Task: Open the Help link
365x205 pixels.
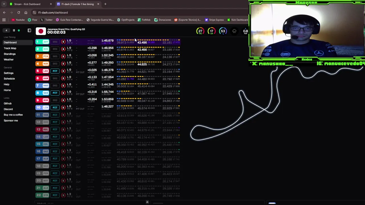Action: click(x=7, y=84)
